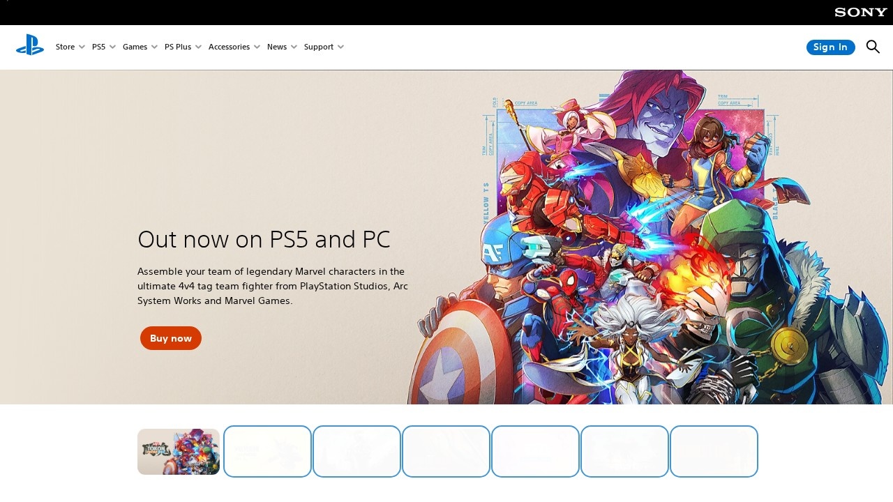Select the Marvel Tokon carousel thumbnail
This screenshot has width=893, height=502.
[x=179, y=452]
